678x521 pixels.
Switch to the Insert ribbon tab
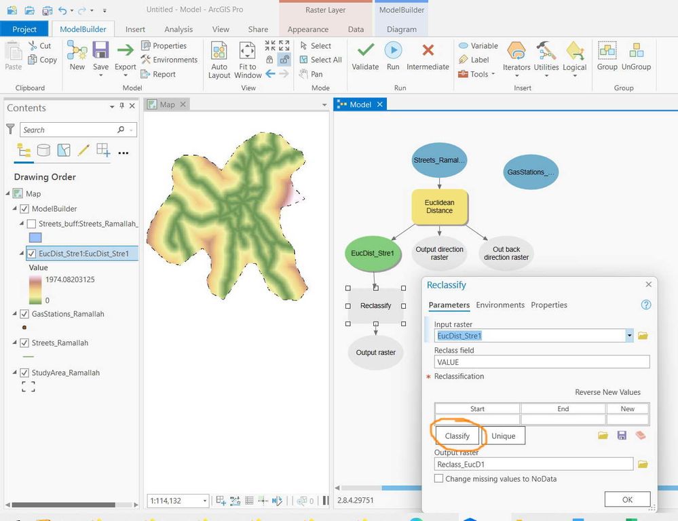(x=135, y=29)
